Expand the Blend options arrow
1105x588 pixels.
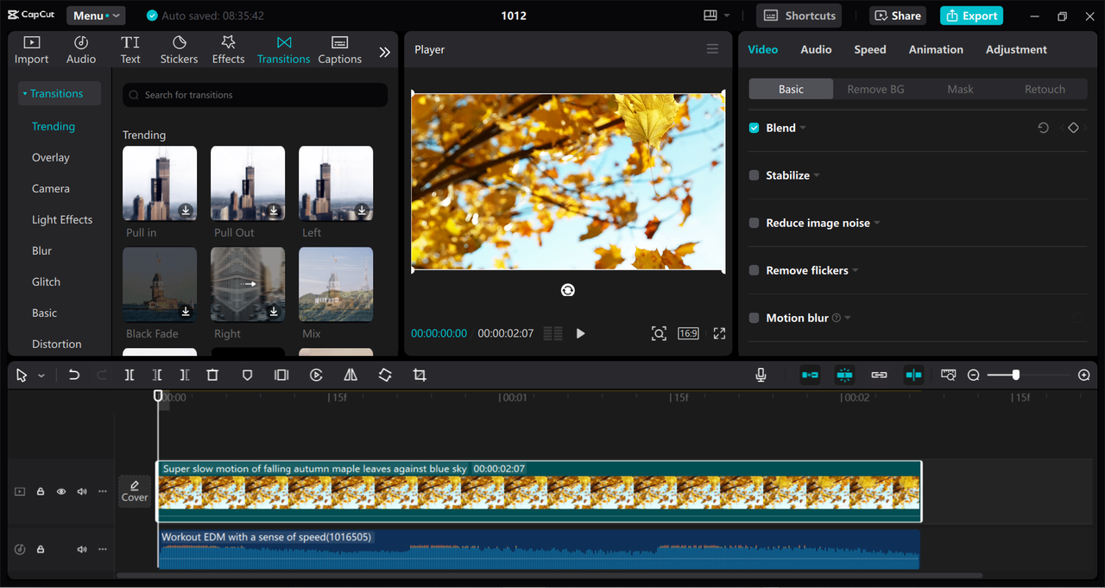point(803,128)
